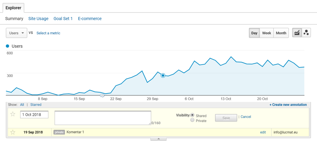Switch to Site Usage tab
The image size is (317, 141).
point(38,19)
